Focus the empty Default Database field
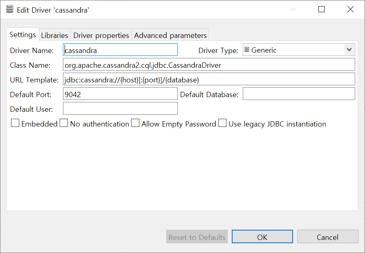The height and width of the screenshot is (253, 365). 299,93
